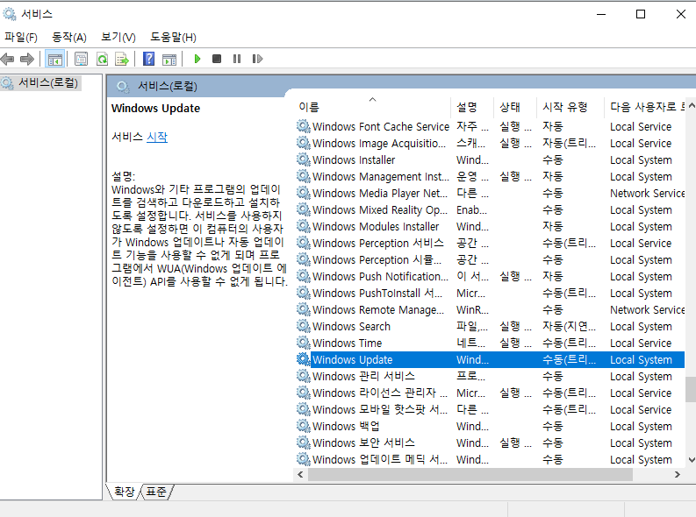Sort by the 설명 column header

pos(472,107)
